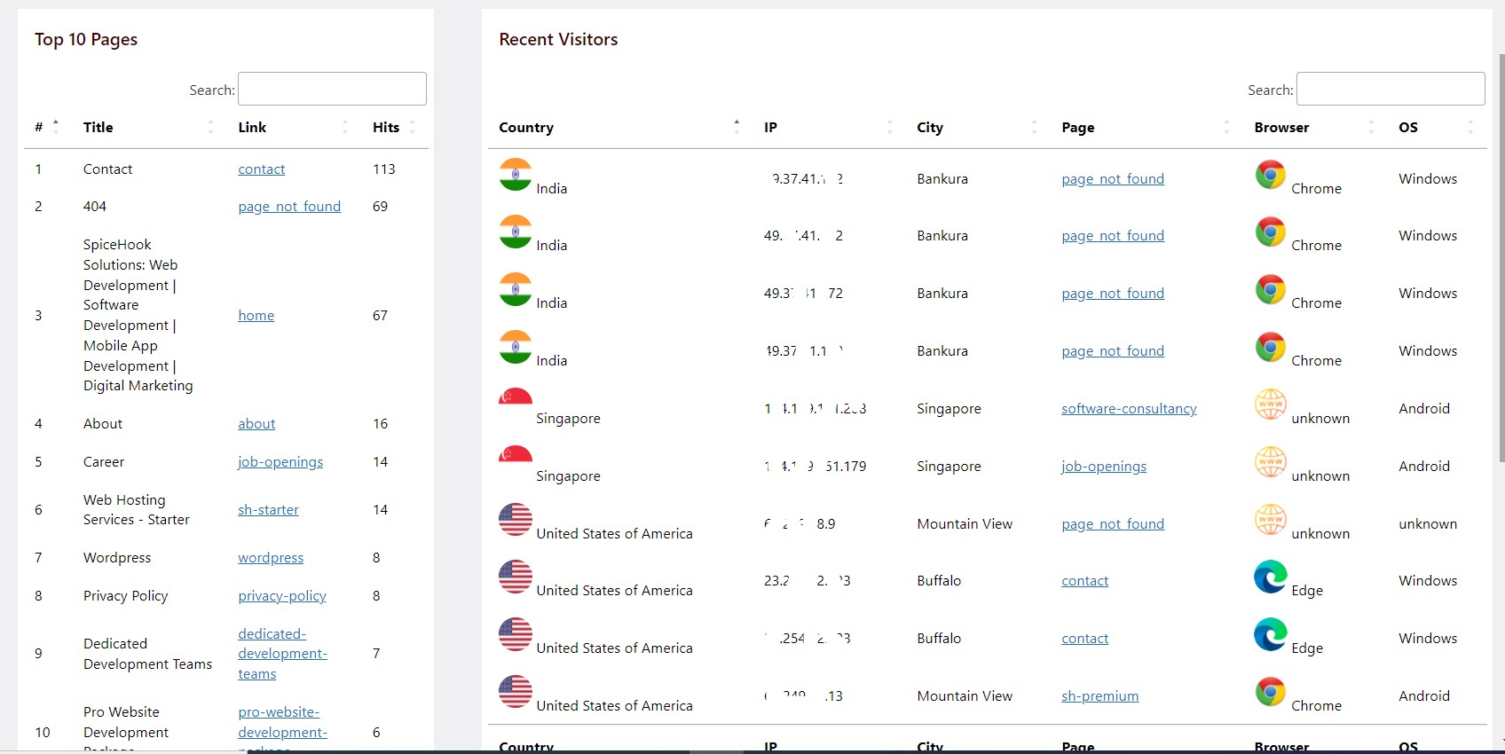The height and width of the screenshot is (754, 1505).
Task: Sort Recent Visitors by the OS column header
Action: click(1436, 127)
